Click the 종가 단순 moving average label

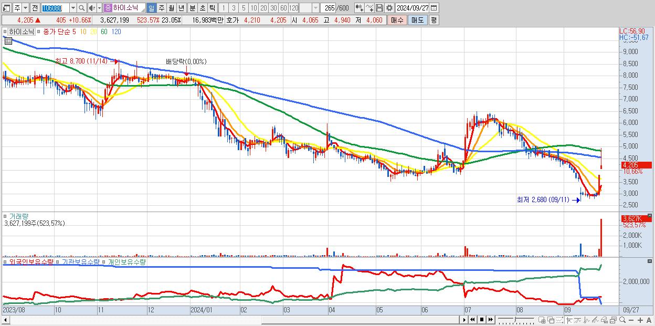(57, 31)
